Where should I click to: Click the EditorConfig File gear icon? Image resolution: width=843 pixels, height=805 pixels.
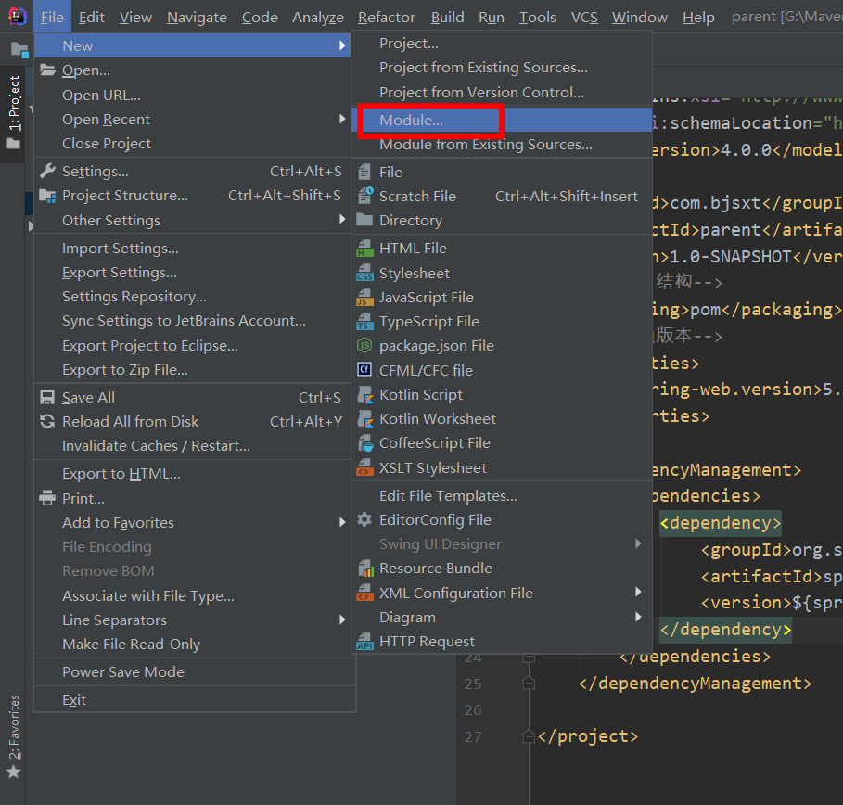364,520
